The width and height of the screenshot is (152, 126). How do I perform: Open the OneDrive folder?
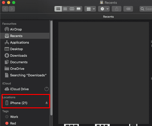click(17, 69)
